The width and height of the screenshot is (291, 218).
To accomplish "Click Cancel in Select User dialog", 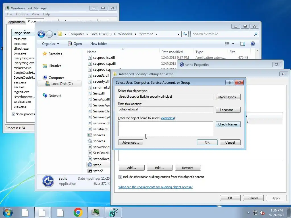I will [230, 142].
